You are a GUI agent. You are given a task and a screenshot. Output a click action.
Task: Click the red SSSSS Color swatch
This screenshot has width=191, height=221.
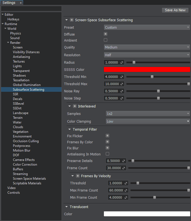coord(147,70)
